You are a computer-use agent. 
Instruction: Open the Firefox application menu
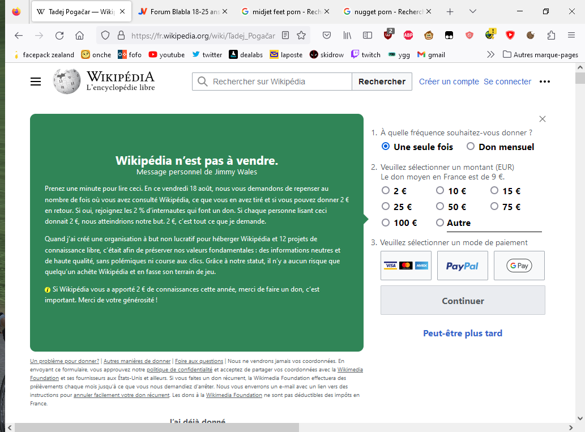coord(571,36)
